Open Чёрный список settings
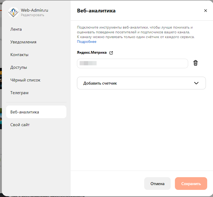This screenshot has height=197, width=213. point(25,80)
